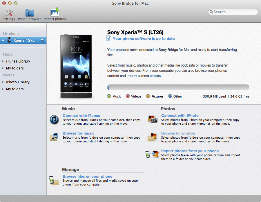Click the iTunes music note icon
Screen dimensions: 261x202
54,119
